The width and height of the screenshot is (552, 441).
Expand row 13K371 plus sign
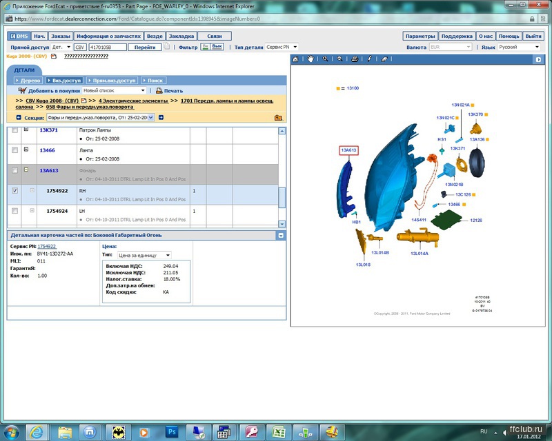(x=26, y=130)
